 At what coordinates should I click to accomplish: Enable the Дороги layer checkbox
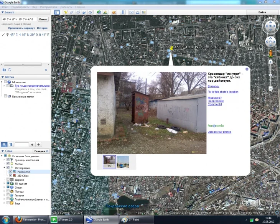(x=8, y=180)
